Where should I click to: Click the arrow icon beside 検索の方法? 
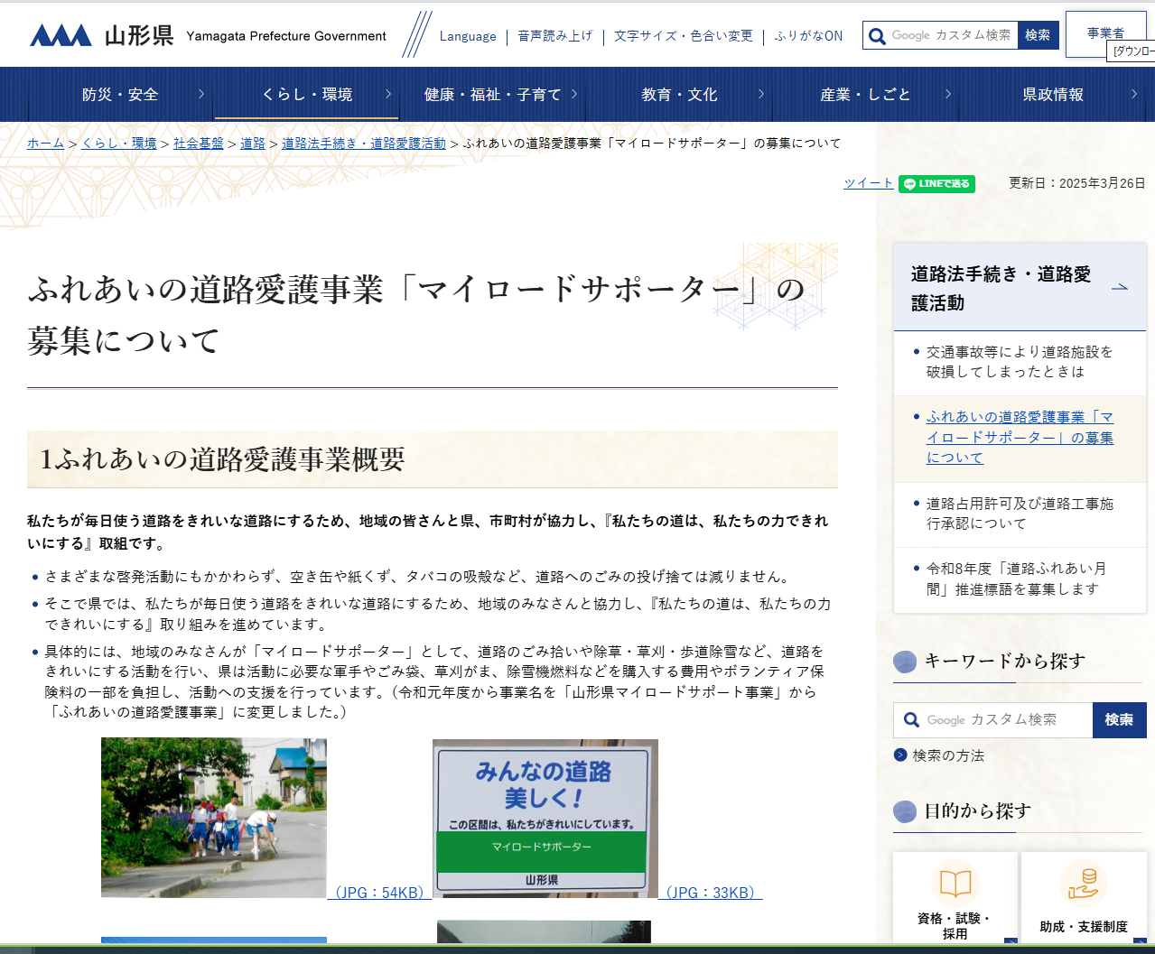(900, 755)
